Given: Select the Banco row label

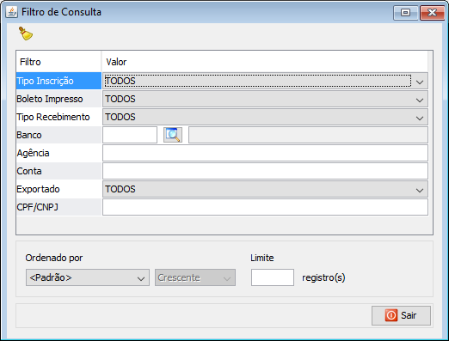Looking at the screenshot, I should [58, 135].
